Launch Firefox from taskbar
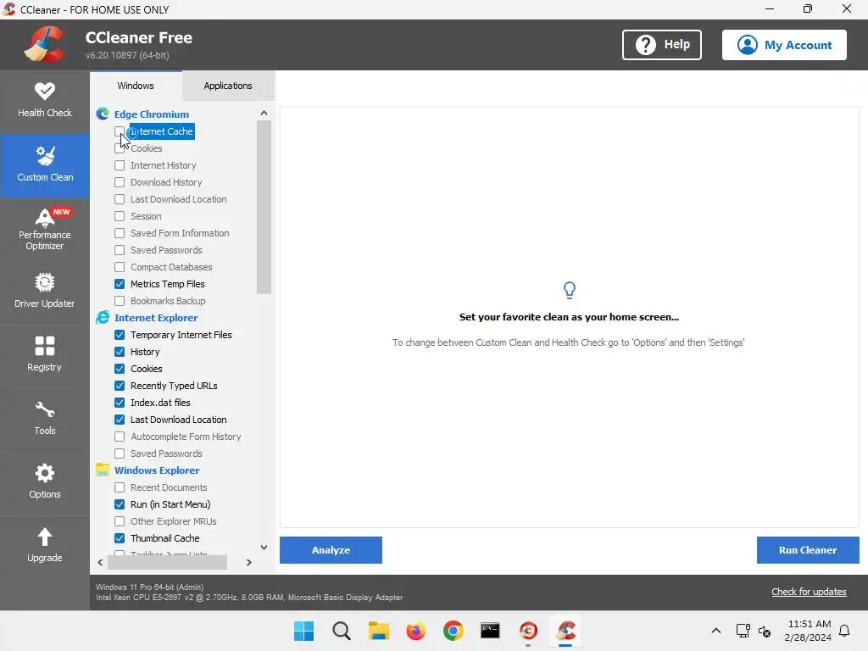Image resolution: width=868 pixels, height=651 pixels. coord(415,631)
